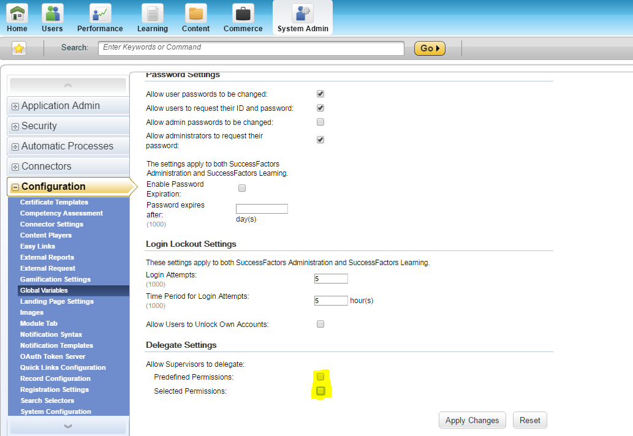Open the Users people icon

53,13
